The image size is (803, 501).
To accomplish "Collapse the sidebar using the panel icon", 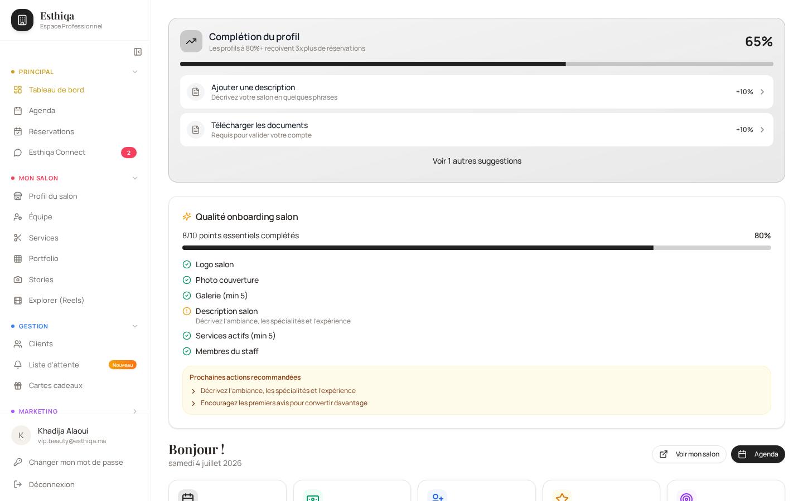I will (x=138, y=52).
